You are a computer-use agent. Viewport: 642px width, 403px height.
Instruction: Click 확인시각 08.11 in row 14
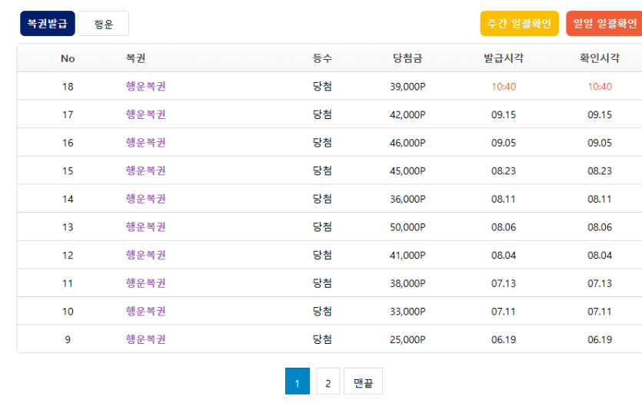pos(600,199)
